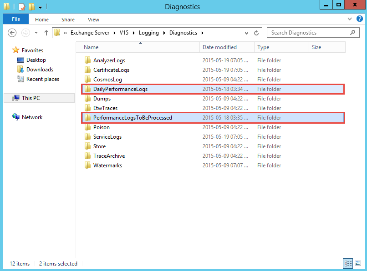The height and width of the screenshot is (271, 367).
Task: Click the search magnifier icon
Action: tap(352, 33)
